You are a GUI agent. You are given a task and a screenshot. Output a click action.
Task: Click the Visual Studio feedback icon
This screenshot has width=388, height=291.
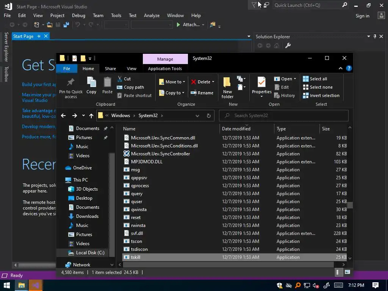266,5
